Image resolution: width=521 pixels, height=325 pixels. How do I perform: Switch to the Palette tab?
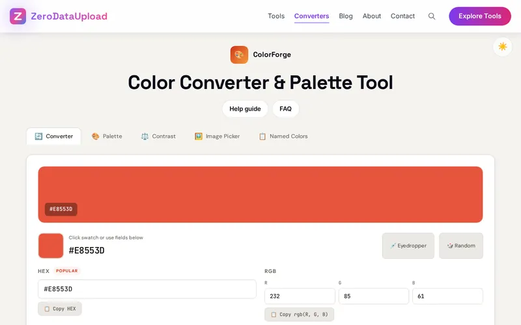click(107, 136)
